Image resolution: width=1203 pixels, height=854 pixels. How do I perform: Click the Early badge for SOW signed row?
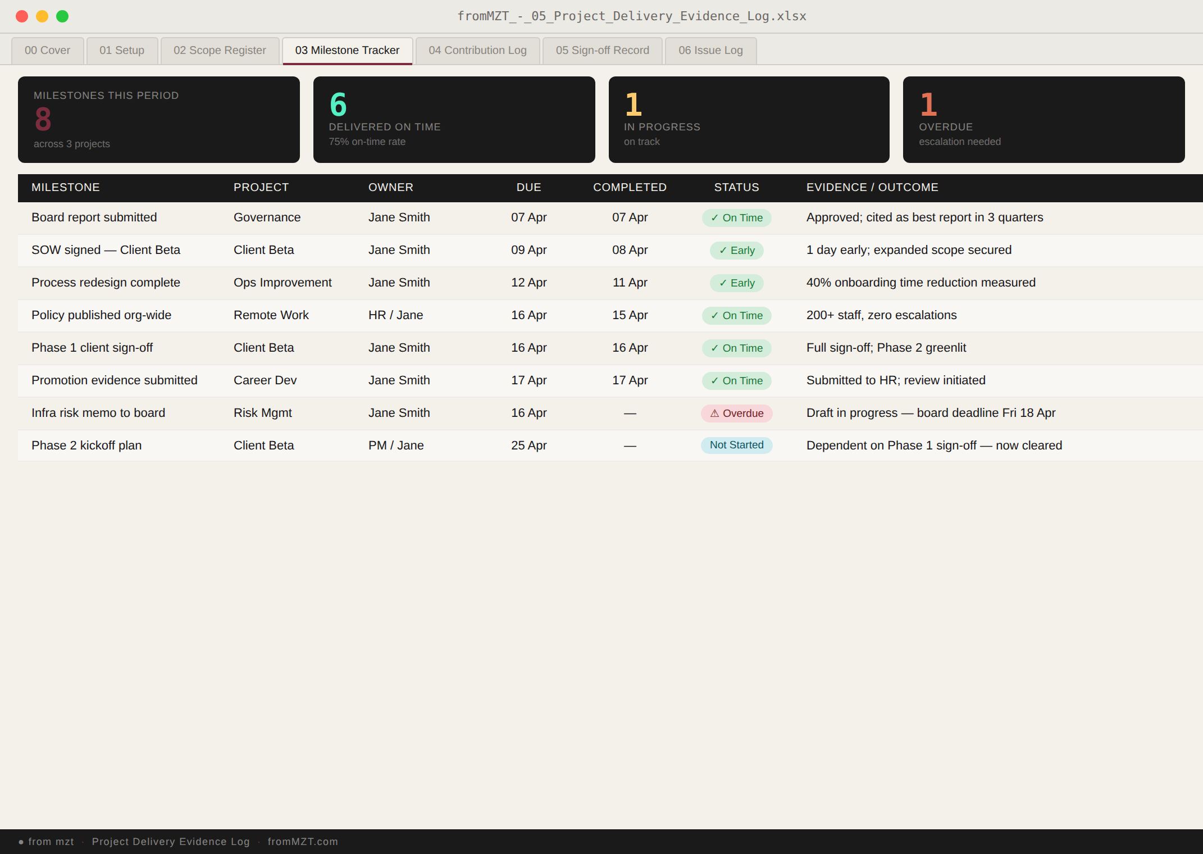737,251
